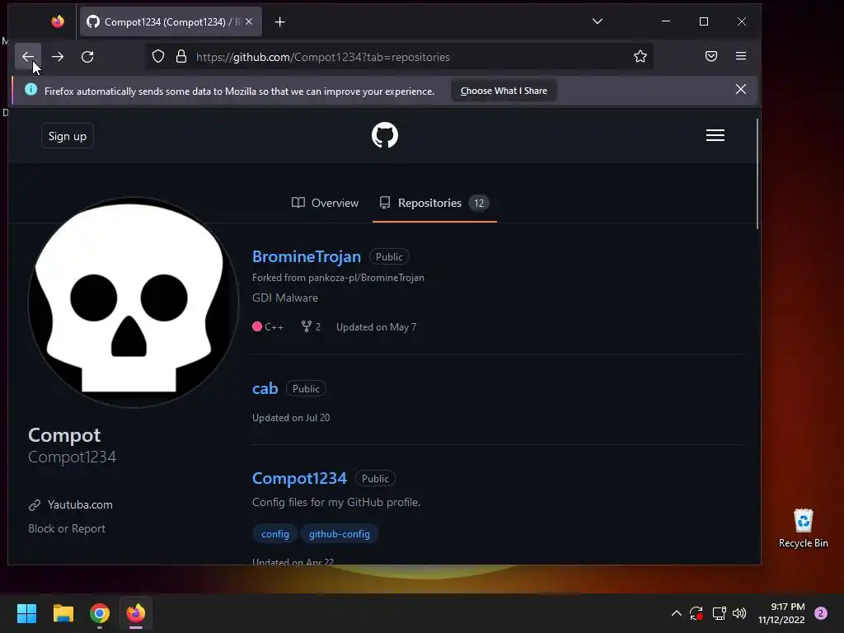This screenshot has width=844, height=633.
Task: Click the Repositories count badge 12
Action: point(479,203)
